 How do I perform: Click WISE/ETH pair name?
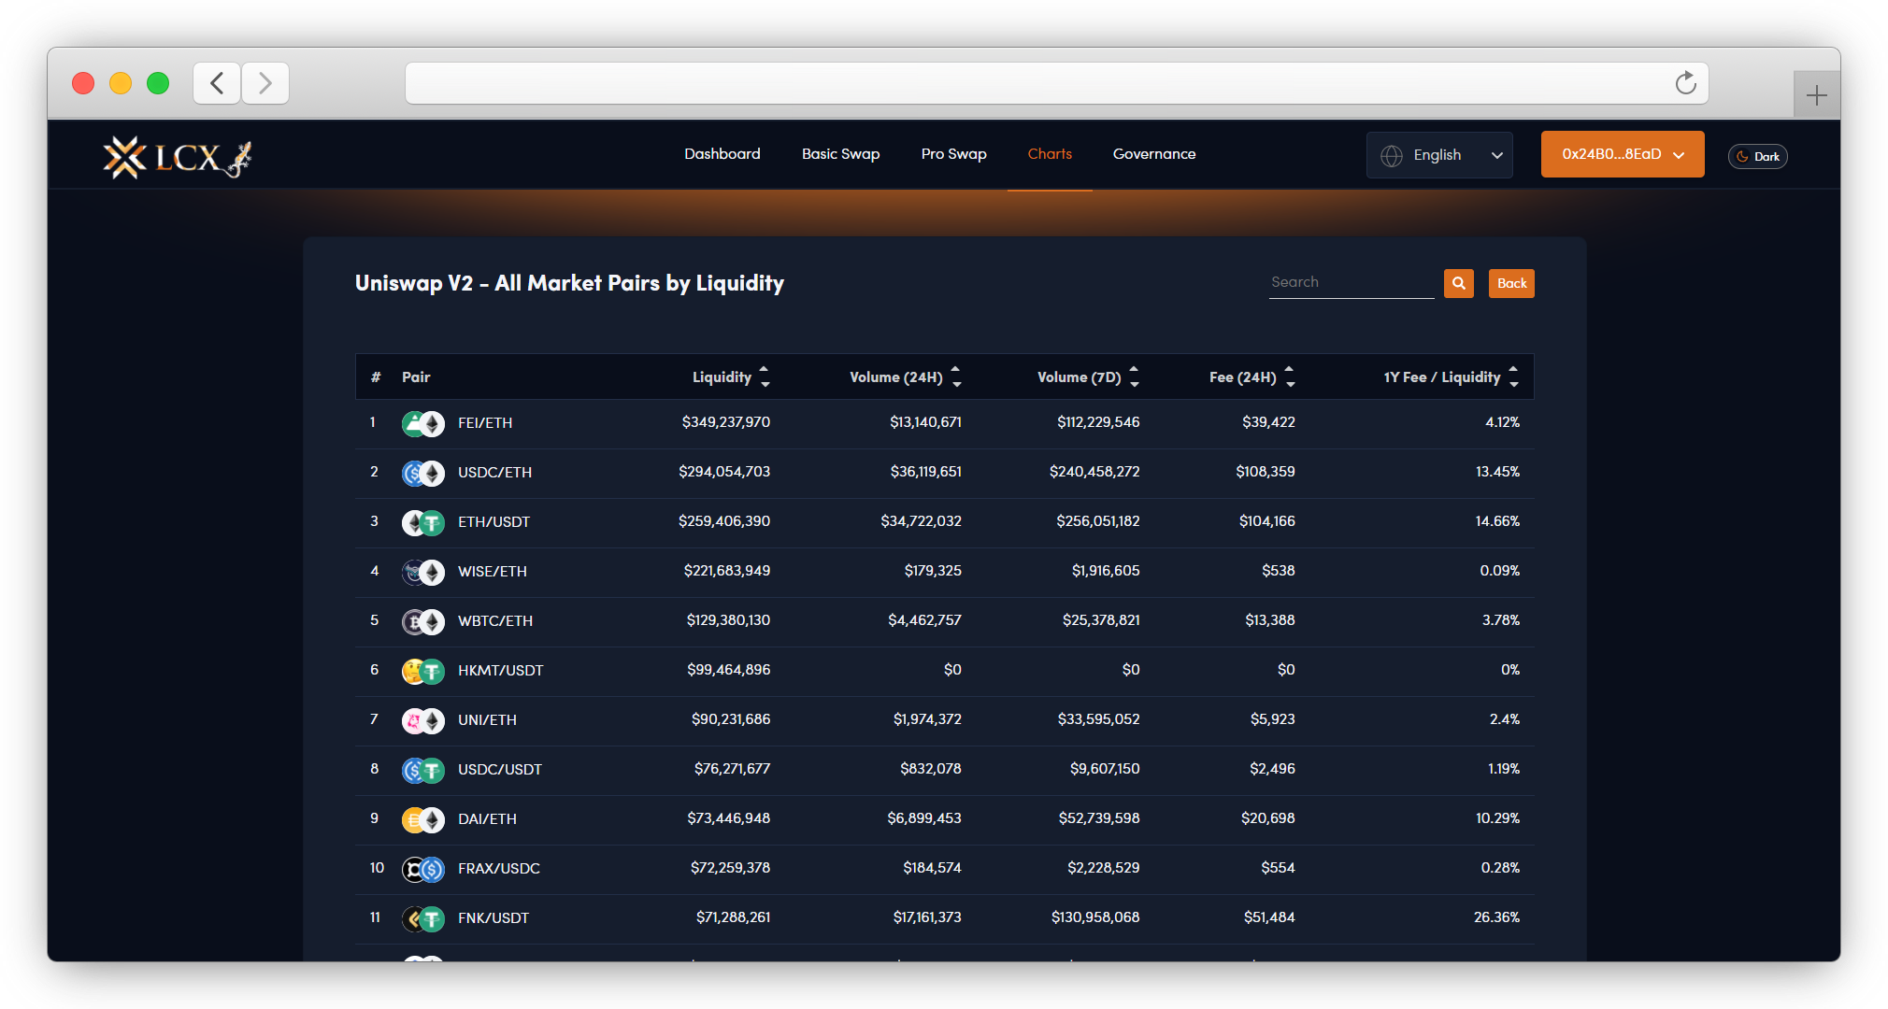coord(493,572)
